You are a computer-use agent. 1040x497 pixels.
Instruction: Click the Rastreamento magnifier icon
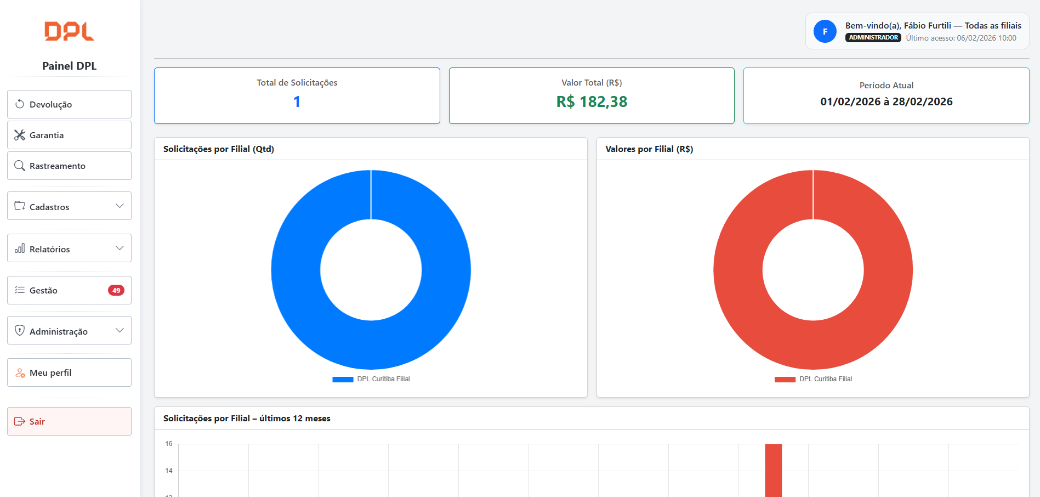[x=20, y=166]
